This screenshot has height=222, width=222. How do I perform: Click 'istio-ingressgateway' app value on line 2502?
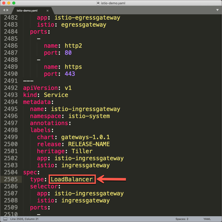tap(89, 158)
